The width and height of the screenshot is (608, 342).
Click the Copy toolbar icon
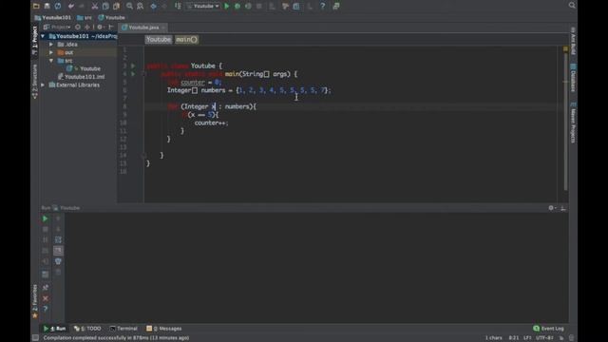click(105, 7)
